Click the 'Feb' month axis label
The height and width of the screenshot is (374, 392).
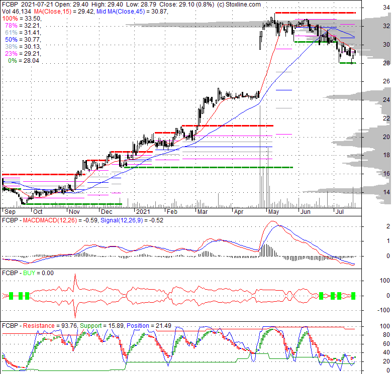coord(172,212)
